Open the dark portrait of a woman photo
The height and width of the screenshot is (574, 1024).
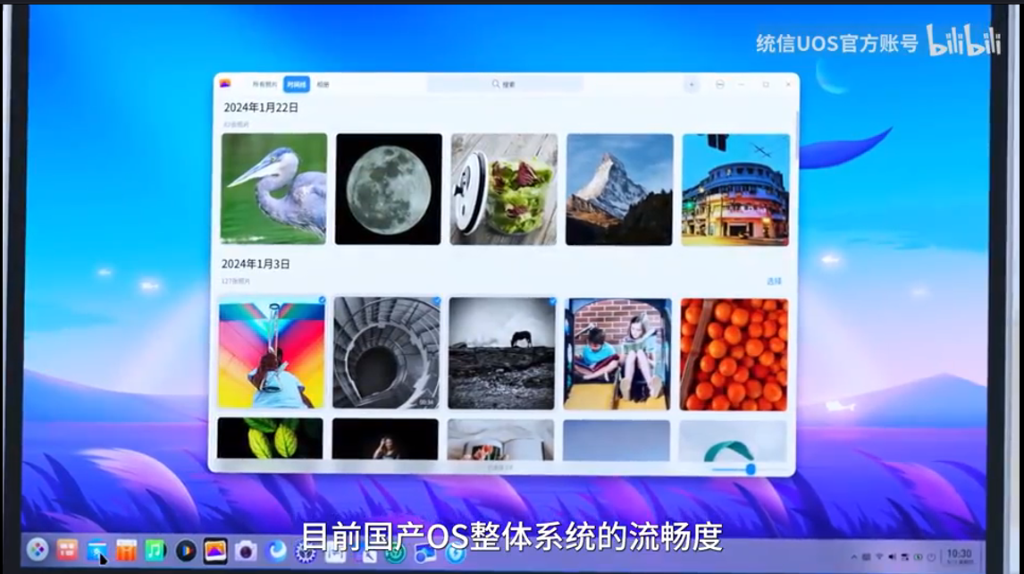coord(385,439)
